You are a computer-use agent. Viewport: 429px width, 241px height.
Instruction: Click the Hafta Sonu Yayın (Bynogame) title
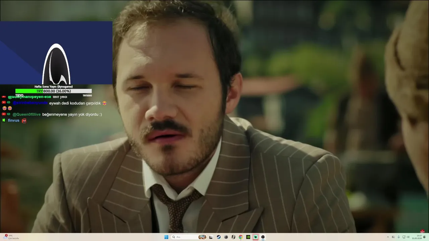click(x=54, y=87)
